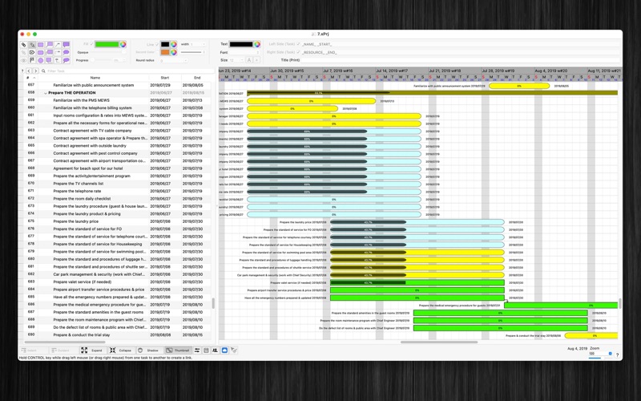Click the filter checkmark icon in bottom bar
This screenshot has width=641, height=401.
(x=233, y=350)
